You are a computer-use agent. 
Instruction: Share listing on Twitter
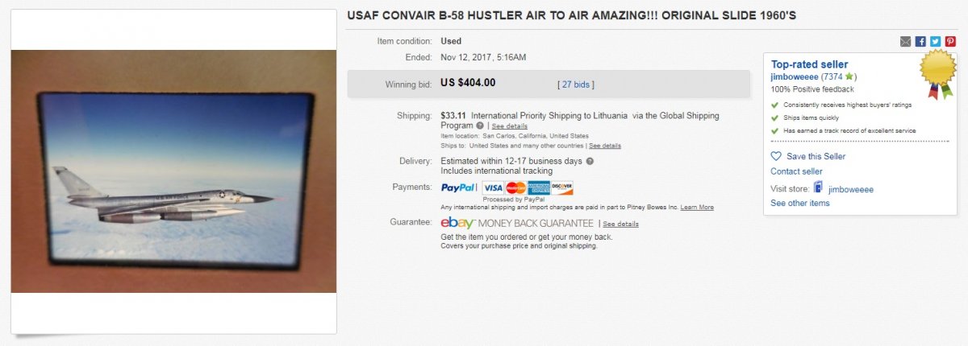pos(935,42)
